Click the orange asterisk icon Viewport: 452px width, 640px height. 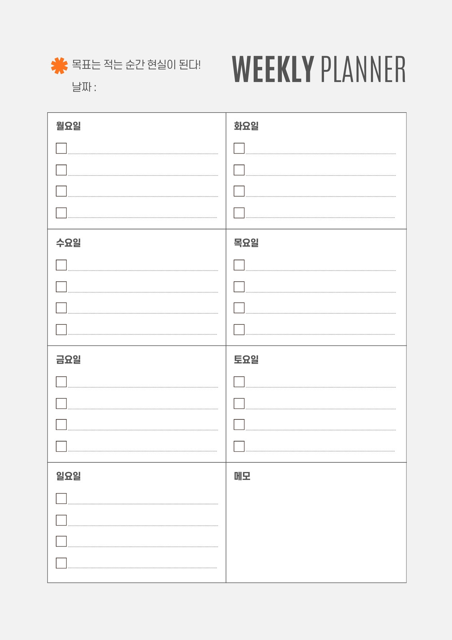point(59,66)
